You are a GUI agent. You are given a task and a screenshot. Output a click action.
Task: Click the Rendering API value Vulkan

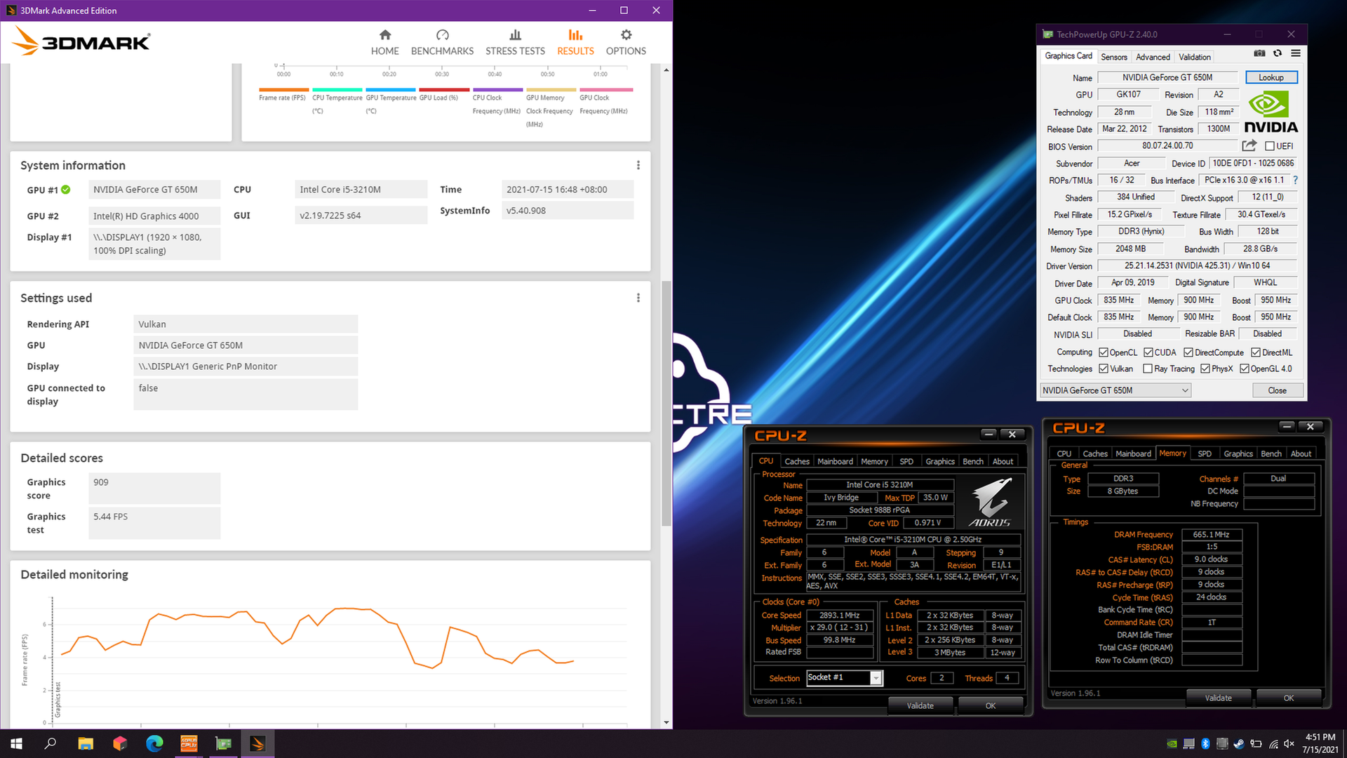(x=246, y=324)
